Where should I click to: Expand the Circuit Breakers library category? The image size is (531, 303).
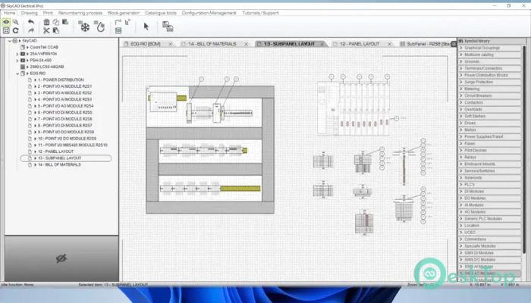(x=490, y=95)
